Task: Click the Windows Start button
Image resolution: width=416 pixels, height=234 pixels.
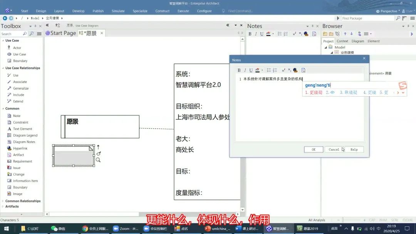Action: [7, 229]
